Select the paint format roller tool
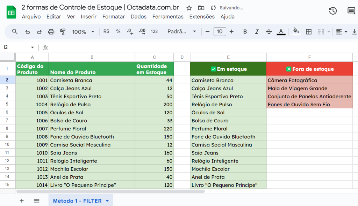Image resolution: width=358 pixels, height=206 pixels. point(63,32)
